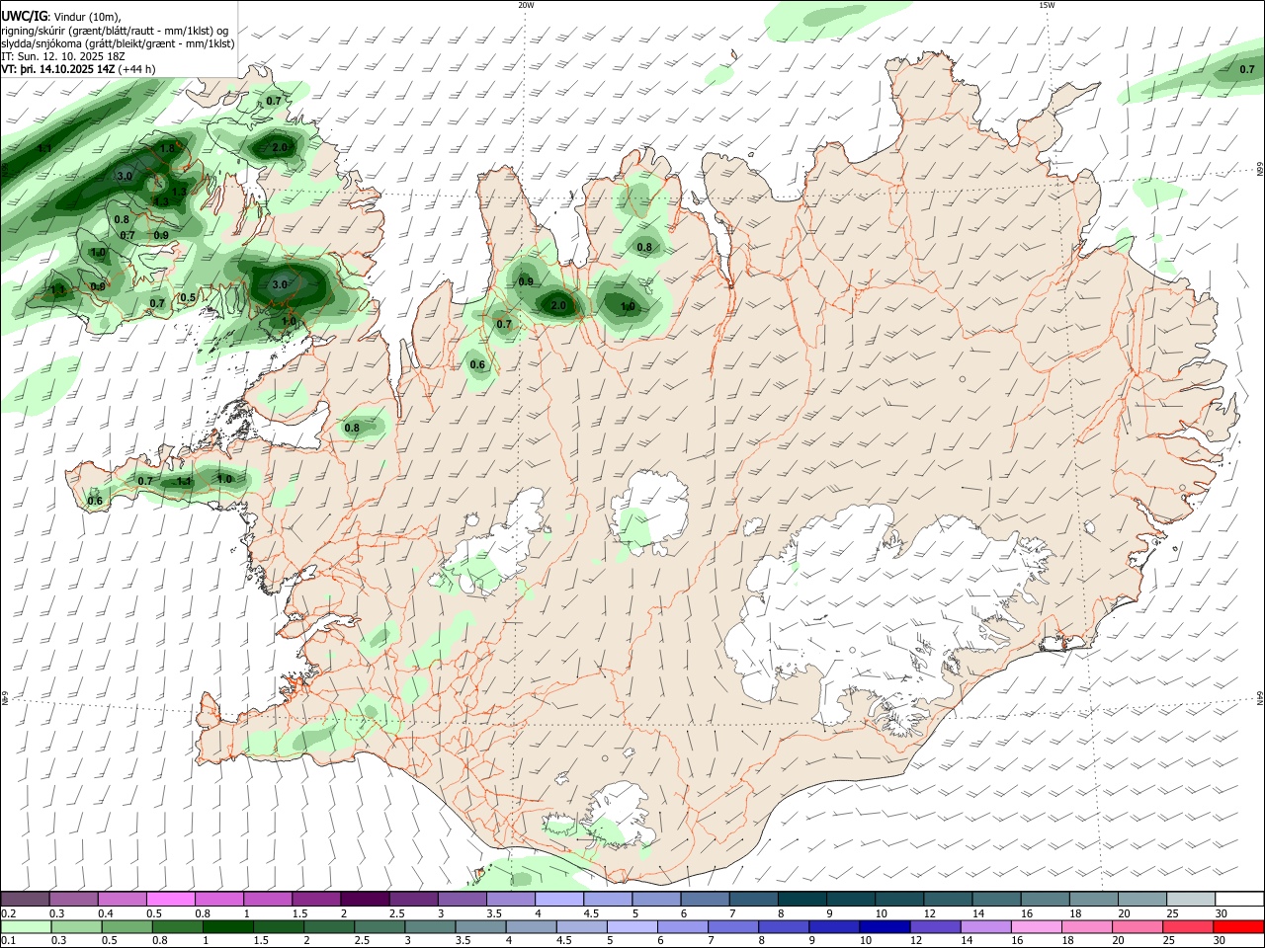Screen dimensions: 1265x948
Task: Select the light pink swatch labeled 16 in lower legend
Action: point(1037,926)
